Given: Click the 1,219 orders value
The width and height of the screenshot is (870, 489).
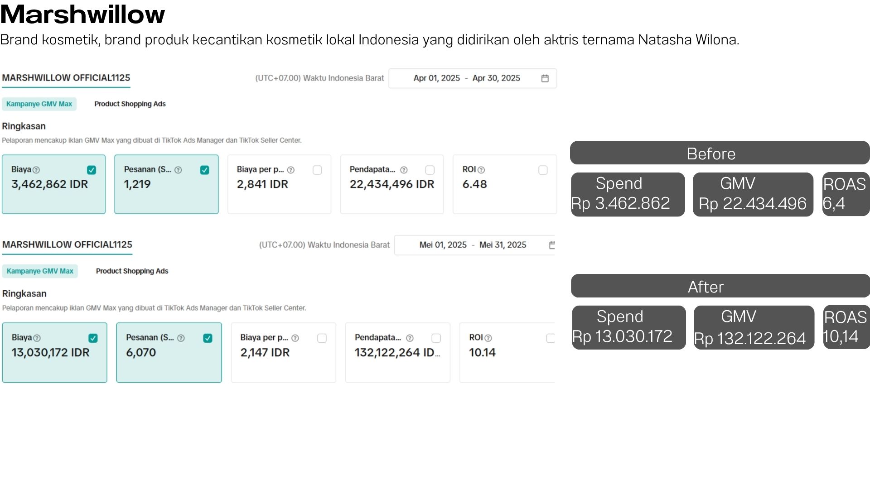Looking at the screenshot, I should click(x=137, y=184).
